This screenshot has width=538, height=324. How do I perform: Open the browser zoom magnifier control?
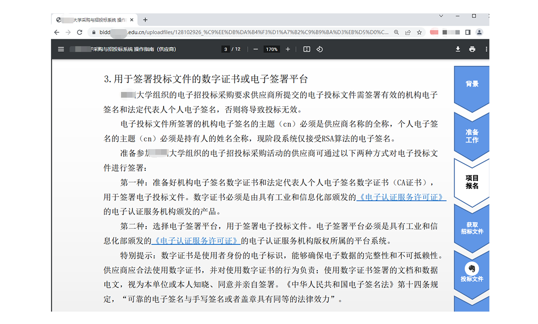396,32
